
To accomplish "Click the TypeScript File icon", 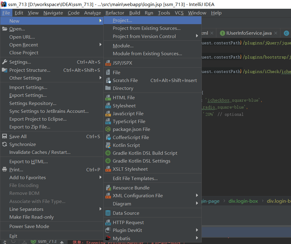I will [108, 121].
